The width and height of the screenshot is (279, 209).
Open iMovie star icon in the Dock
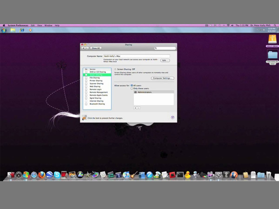(x=88, y=175)
